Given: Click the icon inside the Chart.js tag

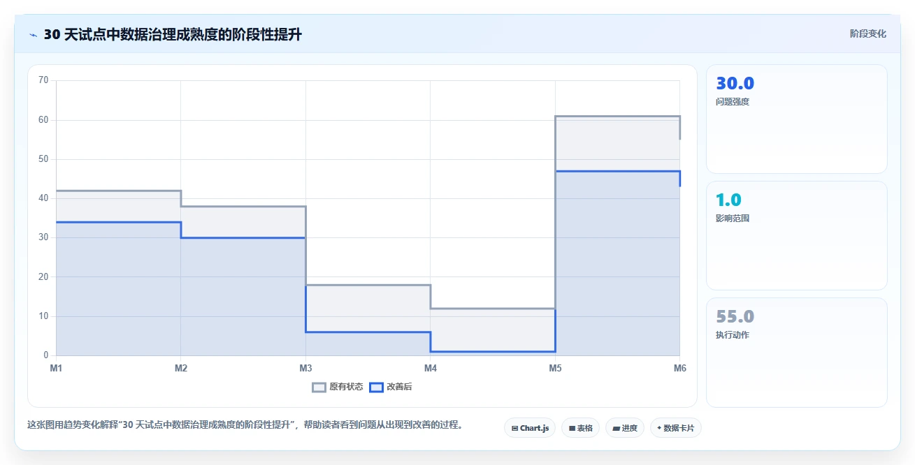Looking at the screenshot, I should click(x=514, y=428).
